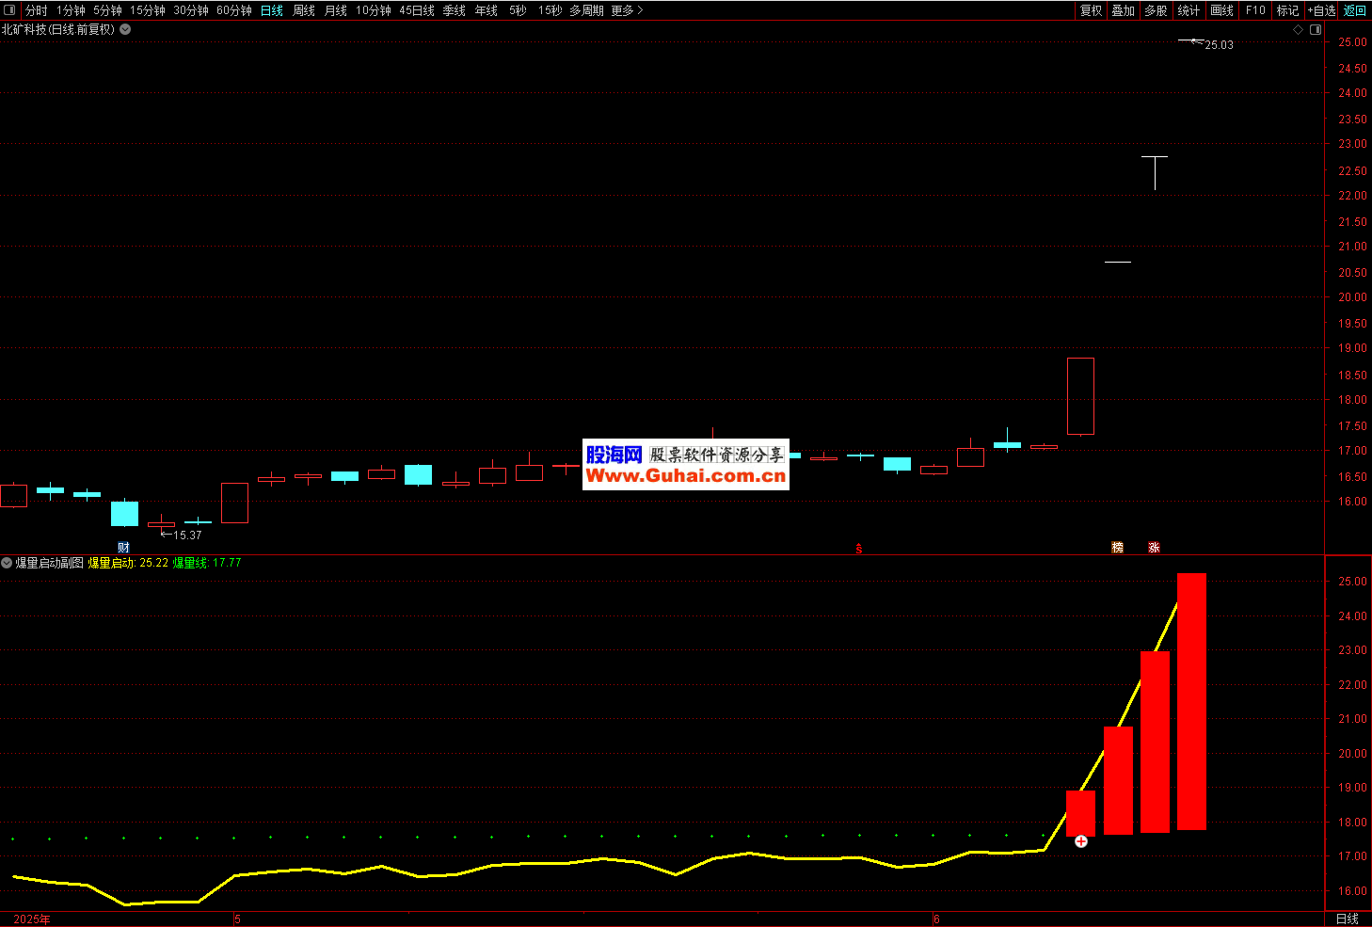
Task: Click the tallest red indicator bar
Action: [x=1191, y=701]
